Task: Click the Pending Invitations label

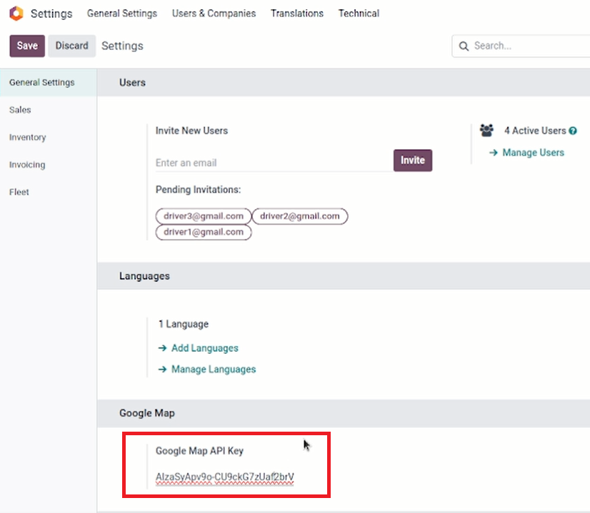Action: click(x=198, y=189)
